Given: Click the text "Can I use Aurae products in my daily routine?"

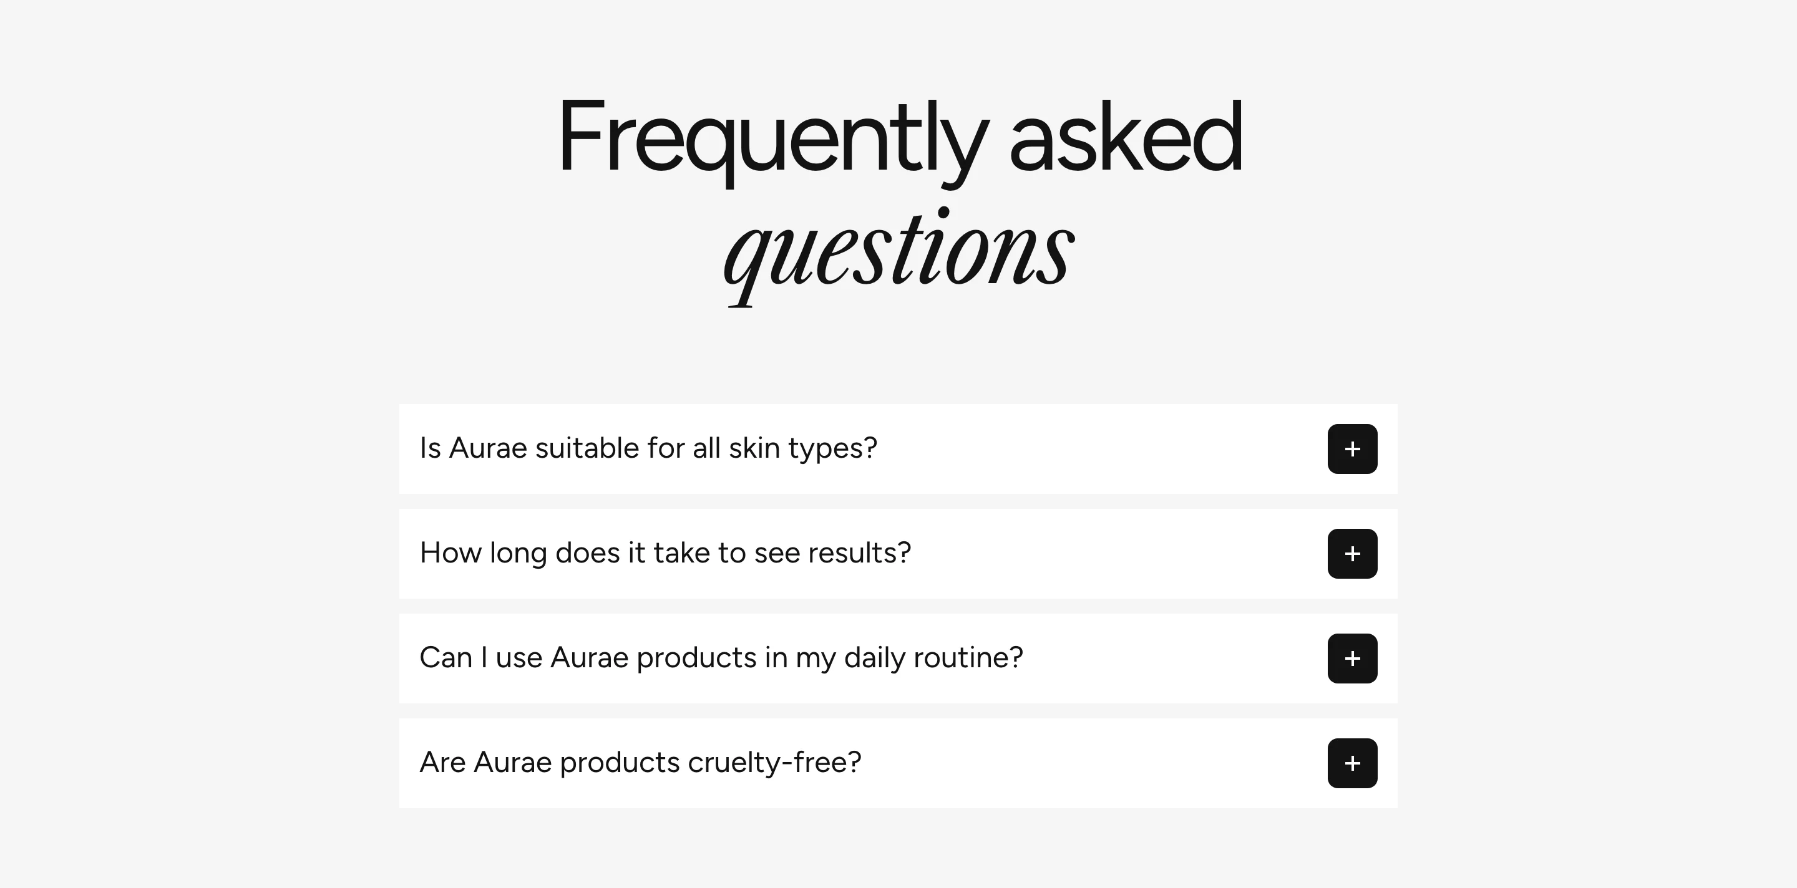Looking at the screenshot, I should [x=721, y=657].
